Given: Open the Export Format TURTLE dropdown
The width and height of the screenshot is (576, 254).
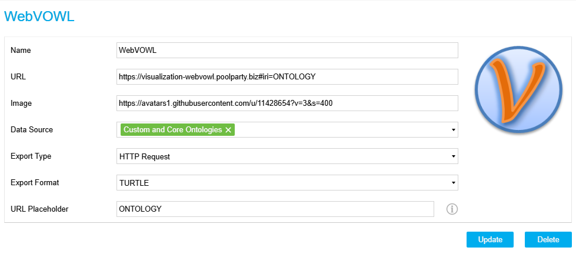Looking at the screenshot, I should tap(287, 183).
